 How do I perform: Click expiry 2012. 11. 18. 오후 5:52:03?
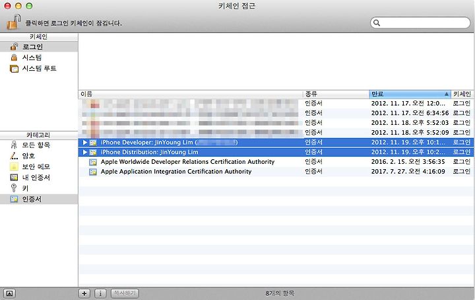[x=410, y=122]
